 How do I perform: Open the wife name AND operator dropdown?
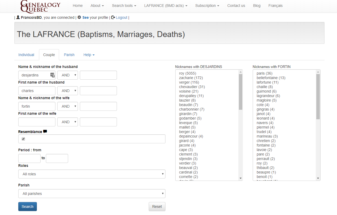coord(68,106)
